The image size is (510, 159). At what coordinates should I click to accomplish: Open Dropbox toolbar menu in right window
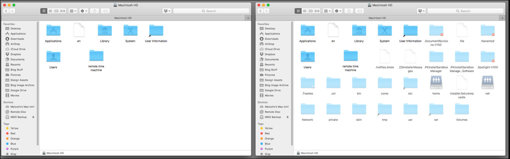coord(421,11)
